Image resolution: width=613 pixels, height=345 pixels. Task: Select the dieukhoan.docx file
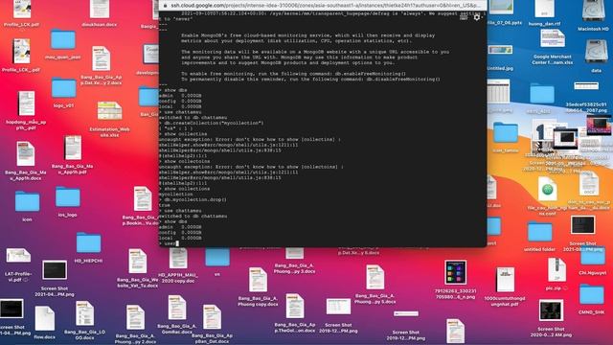click(100, 10)
